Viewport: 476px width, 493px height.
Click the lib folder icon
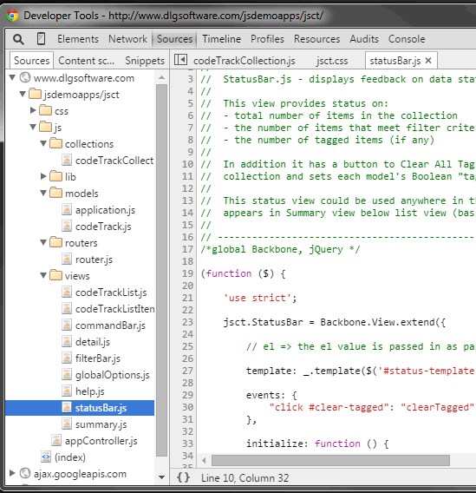[55, 176]
